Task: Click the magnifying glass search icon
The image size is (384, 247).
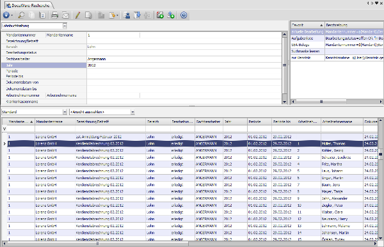Action: point(21,15)
